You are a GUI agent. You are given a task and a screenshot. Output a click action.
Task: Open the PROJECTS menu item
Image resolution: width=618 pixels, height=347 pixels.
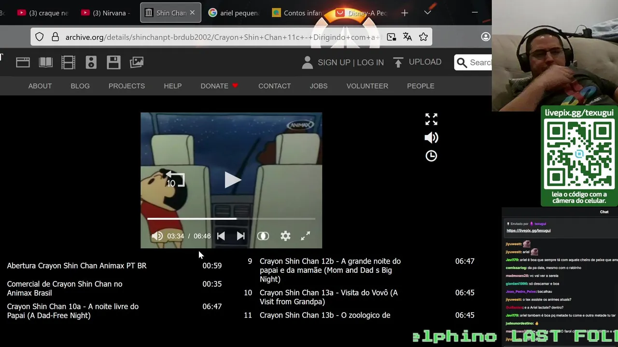pyautogui.click(x=126, y=86)
